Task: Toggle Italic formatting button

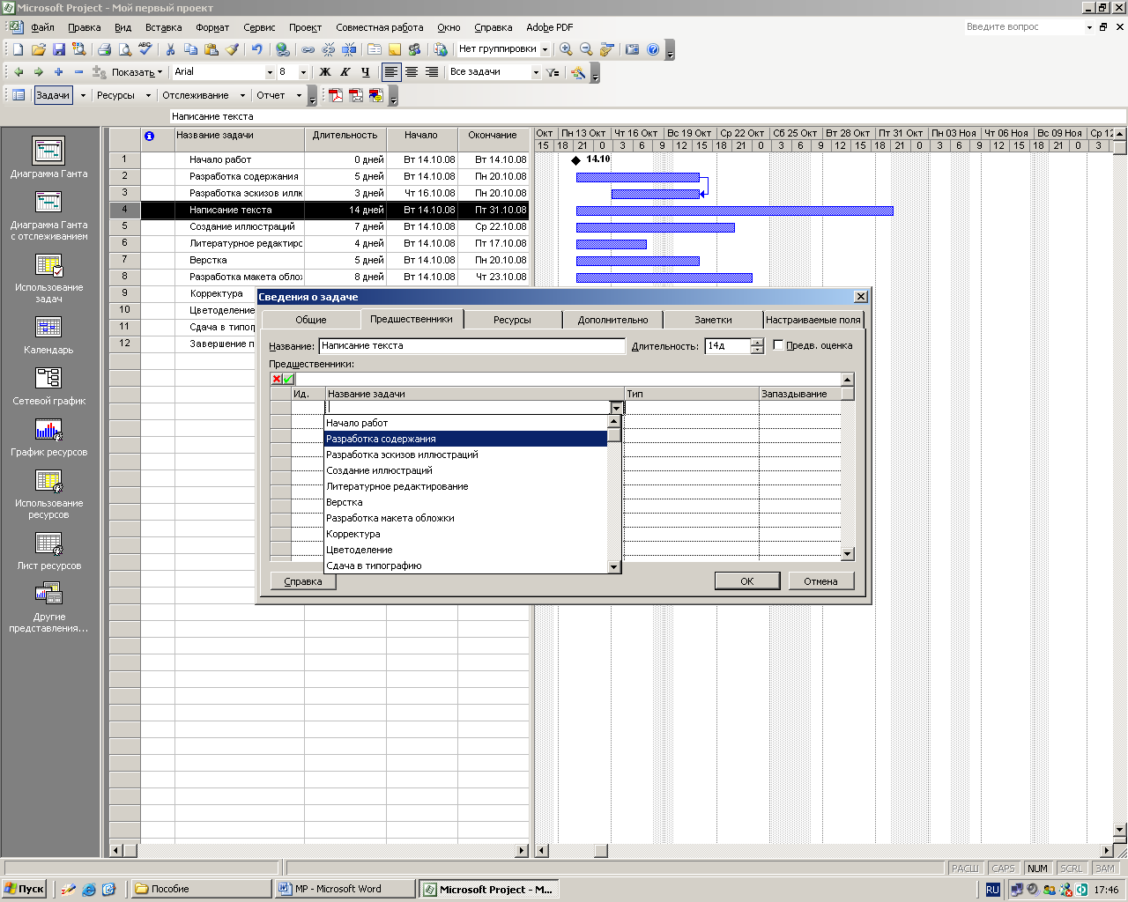Action: [345, 72]
